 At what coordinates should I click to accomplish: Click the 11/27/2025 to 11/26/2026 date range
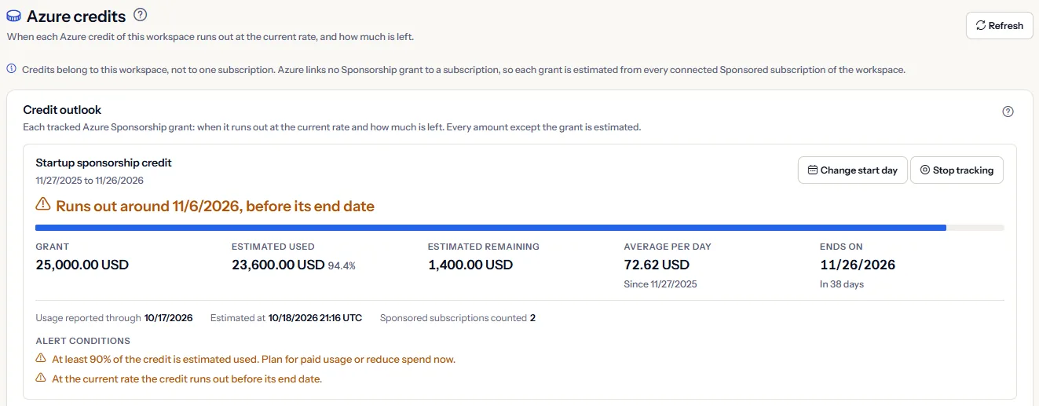90,180
